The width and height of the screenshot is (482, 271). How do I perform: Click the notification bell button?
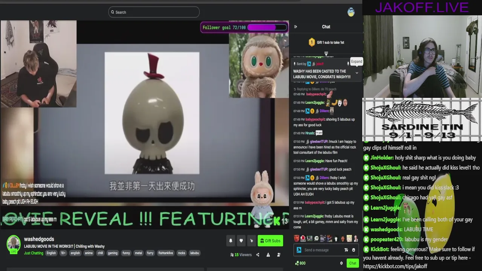click(x=231, y=241)
